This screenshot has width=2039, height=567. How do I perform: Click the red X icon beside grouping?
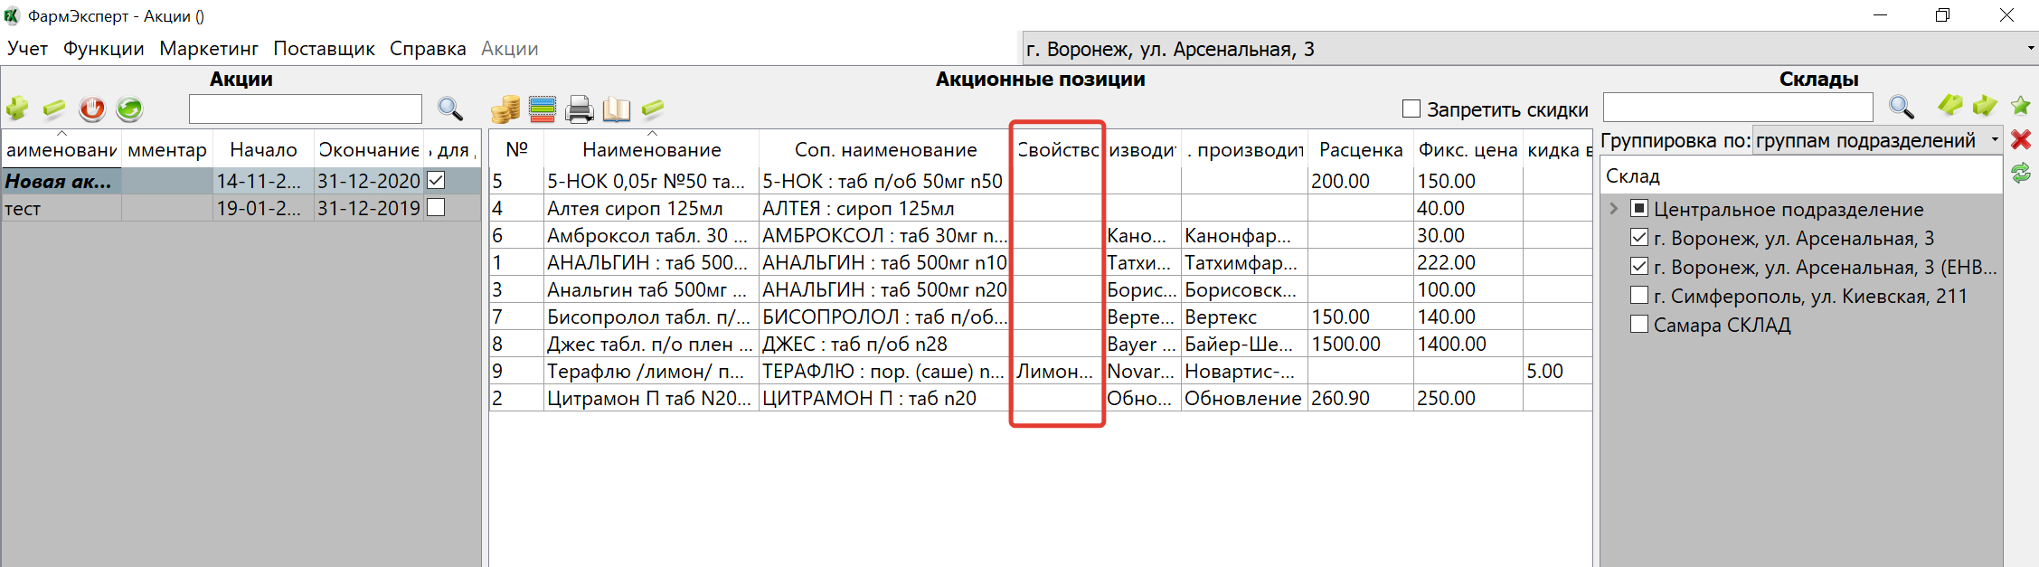coord(2021,139)
